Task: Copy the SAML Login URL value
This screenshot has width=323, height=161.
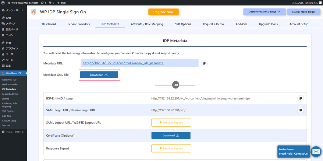Action: click(300, 110)
